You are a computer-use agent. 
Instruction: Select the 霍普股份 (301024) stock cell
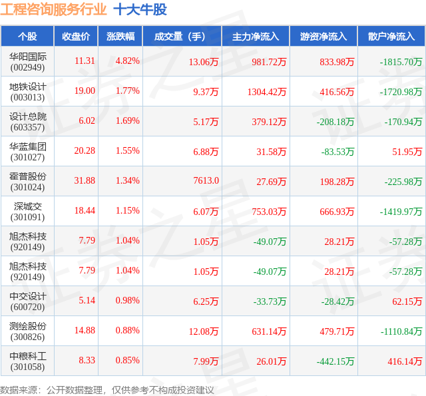[27, 182]
